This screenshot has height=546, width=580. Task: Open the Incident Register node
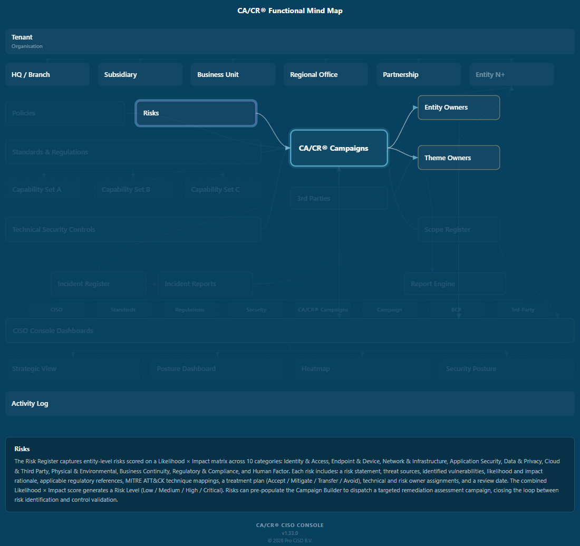(x=99, y=284)
